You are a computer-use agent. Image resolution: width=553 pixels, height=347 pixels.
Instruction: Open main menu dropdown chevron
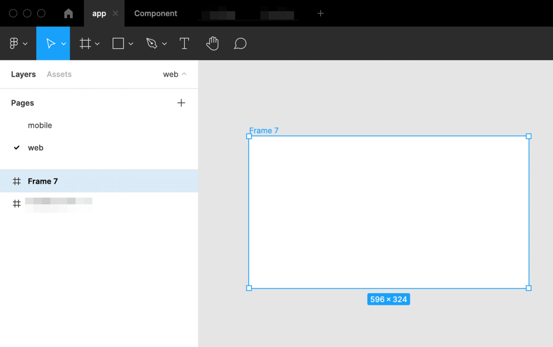(x=25, y=44)
